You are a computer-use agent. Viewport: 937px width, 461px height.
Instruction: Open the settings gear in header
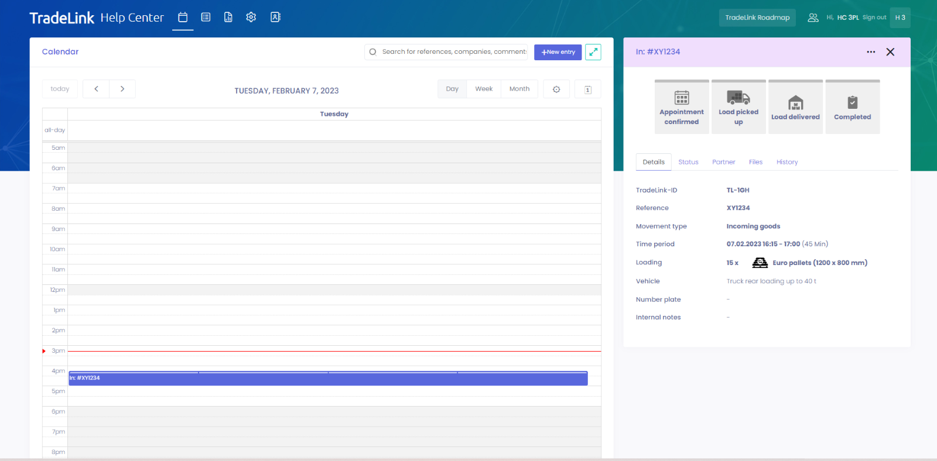(251, 18)
